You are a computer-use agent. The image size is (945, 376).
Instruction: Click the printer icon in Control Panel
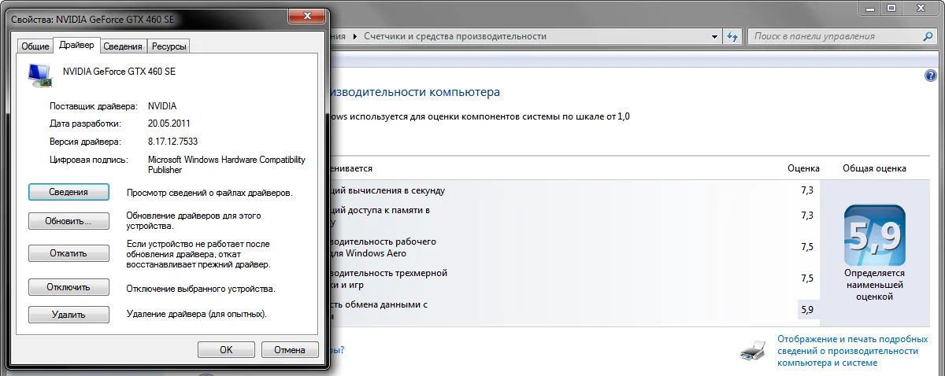coord(754,350)
